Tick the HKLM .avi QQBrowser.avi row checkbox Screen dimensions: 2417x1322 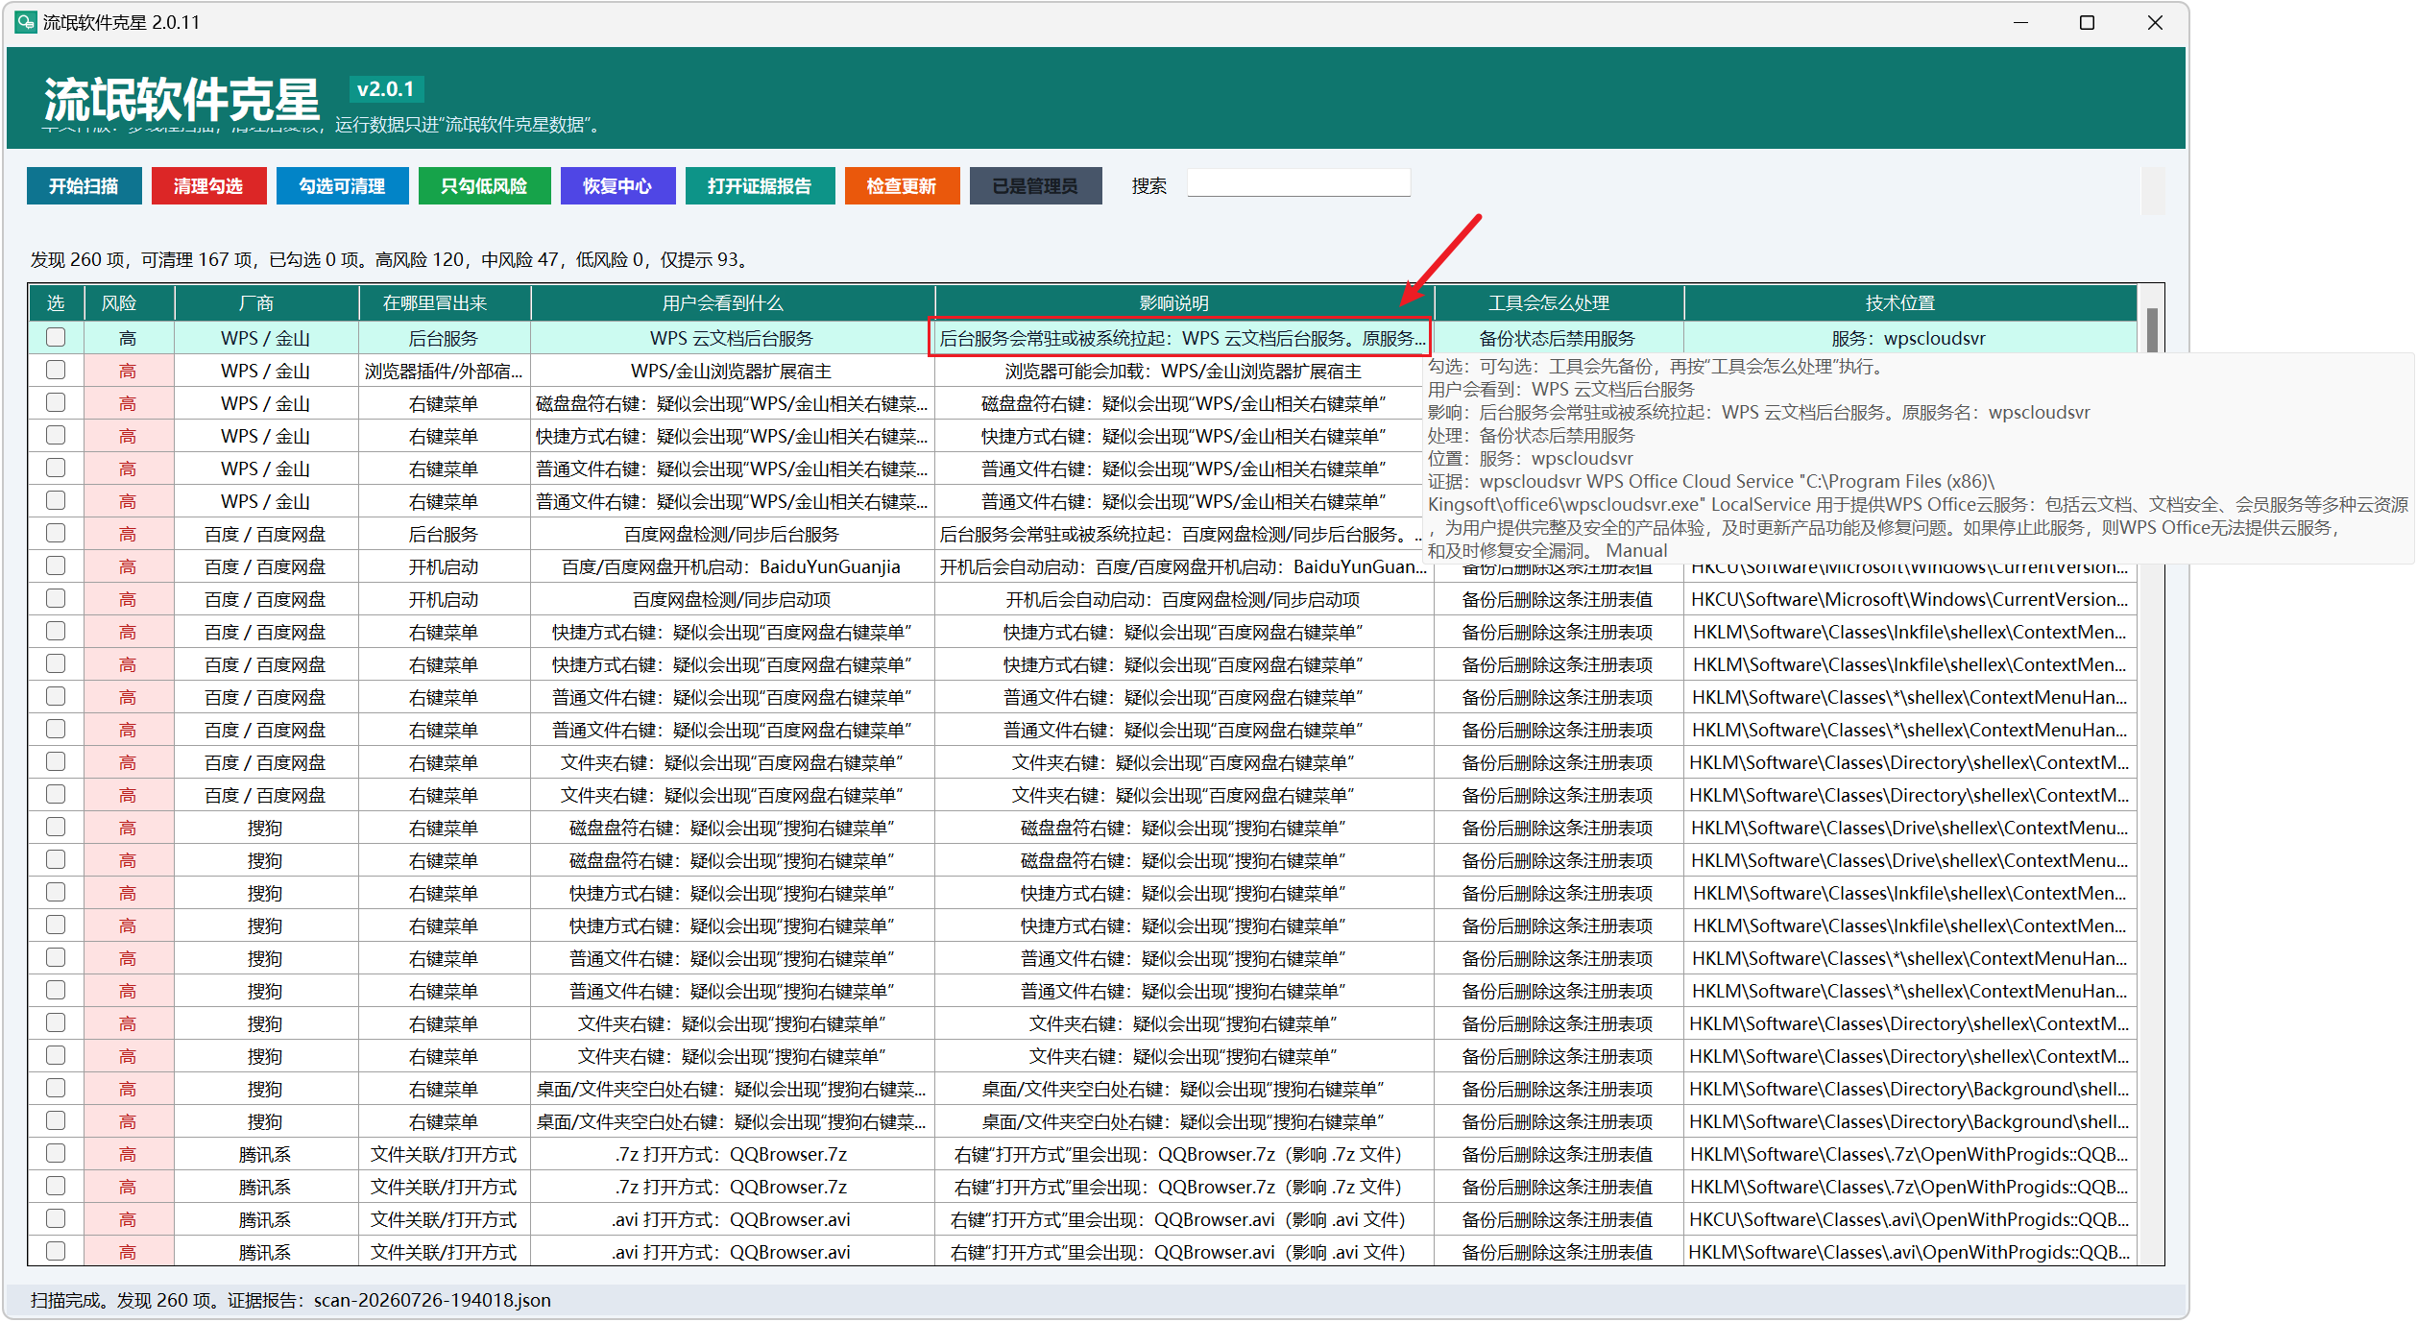pos(56,1251)
